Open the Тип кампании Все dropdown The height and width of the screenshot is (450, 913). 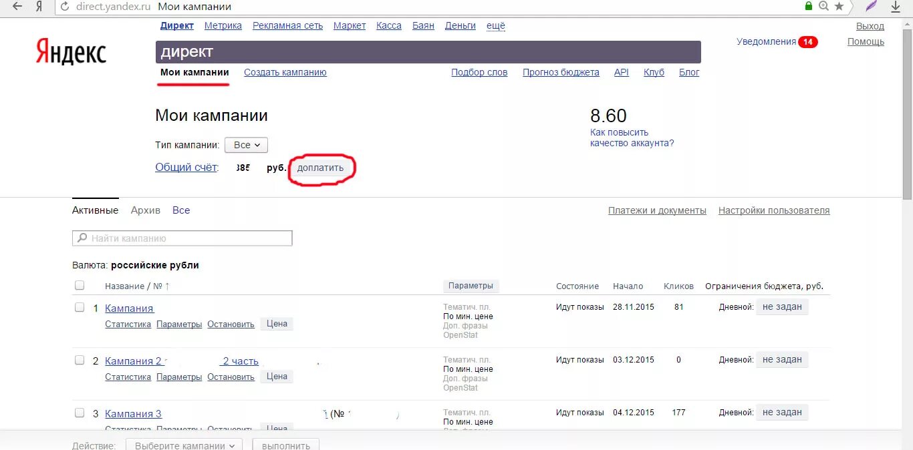coord(246,145)
